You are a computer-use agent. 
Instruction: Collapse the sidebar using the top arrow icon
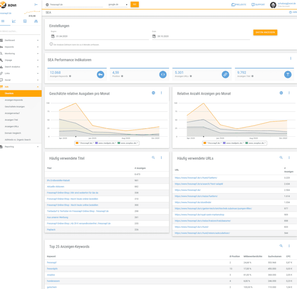36,4
